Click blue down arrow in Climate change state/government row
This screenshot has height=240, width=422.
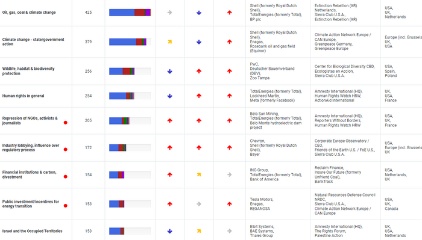click(199, 42)
